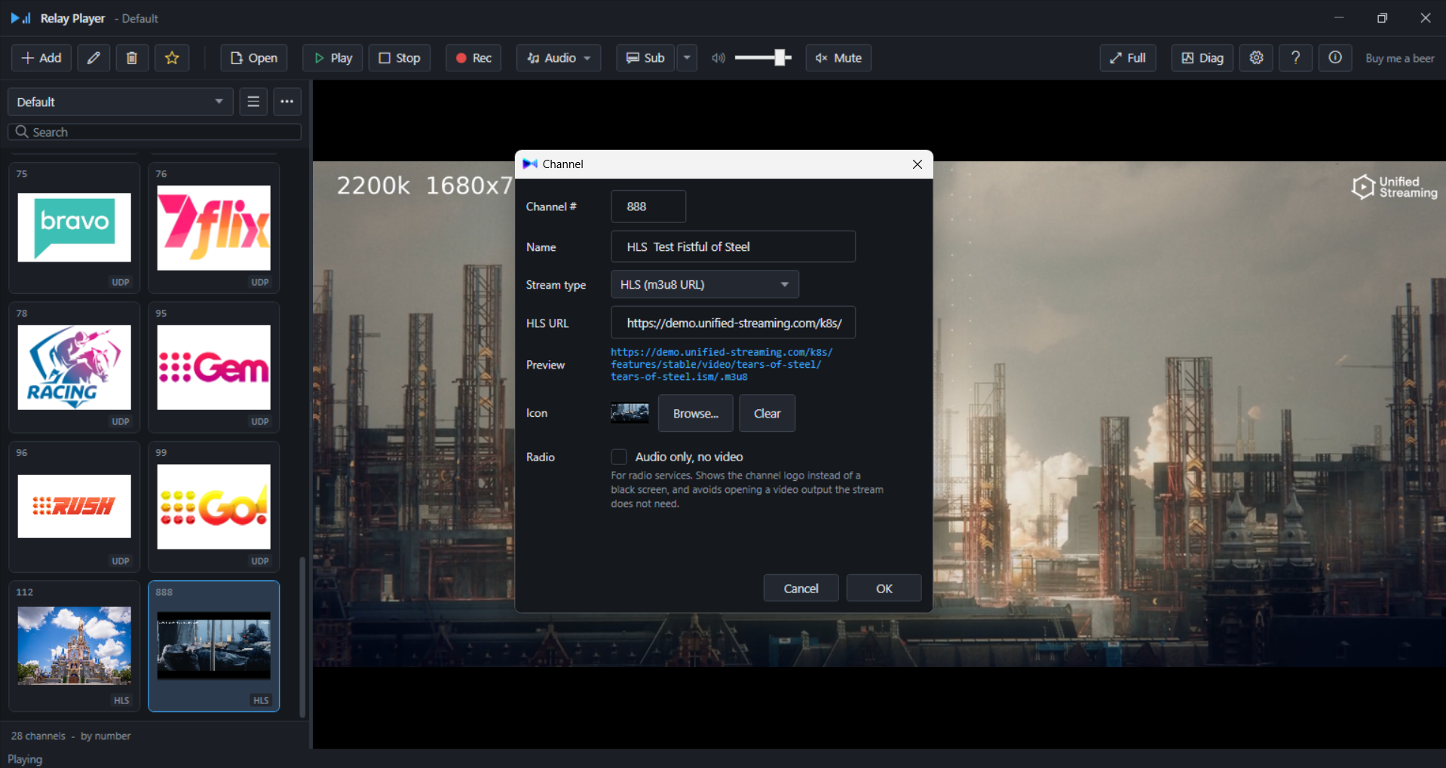Open a file with Open button
Image resolution: width=1446 pixels, height=768 pixels.
254,58
